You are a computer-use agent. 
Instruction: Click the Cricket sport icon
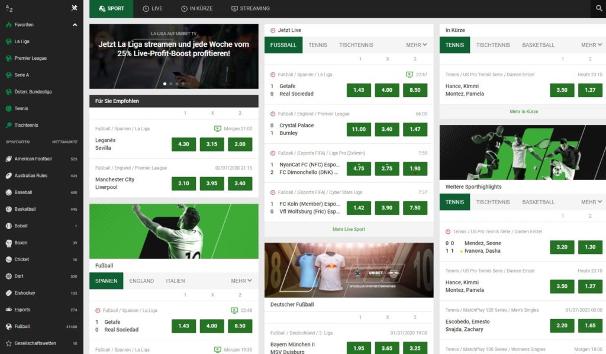(x=8, y=259)
